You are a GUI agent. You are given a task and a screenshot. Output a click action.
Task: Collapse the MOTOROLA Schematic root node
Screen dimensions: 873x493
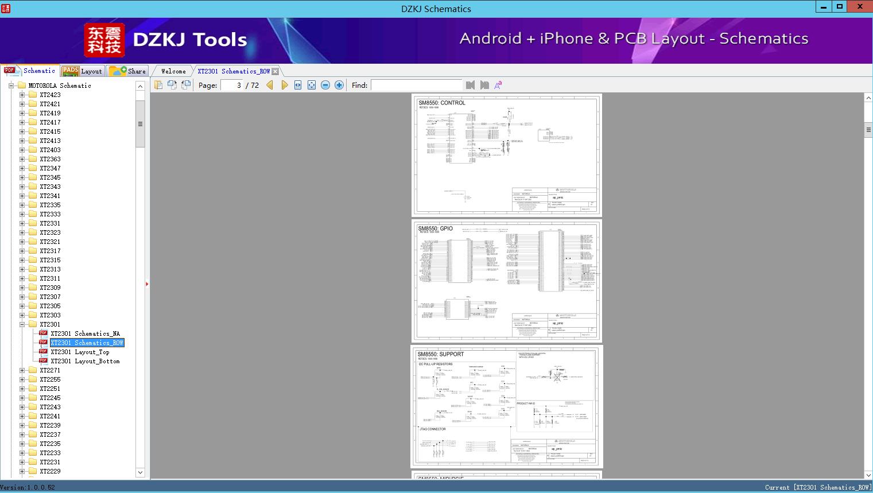11,86
